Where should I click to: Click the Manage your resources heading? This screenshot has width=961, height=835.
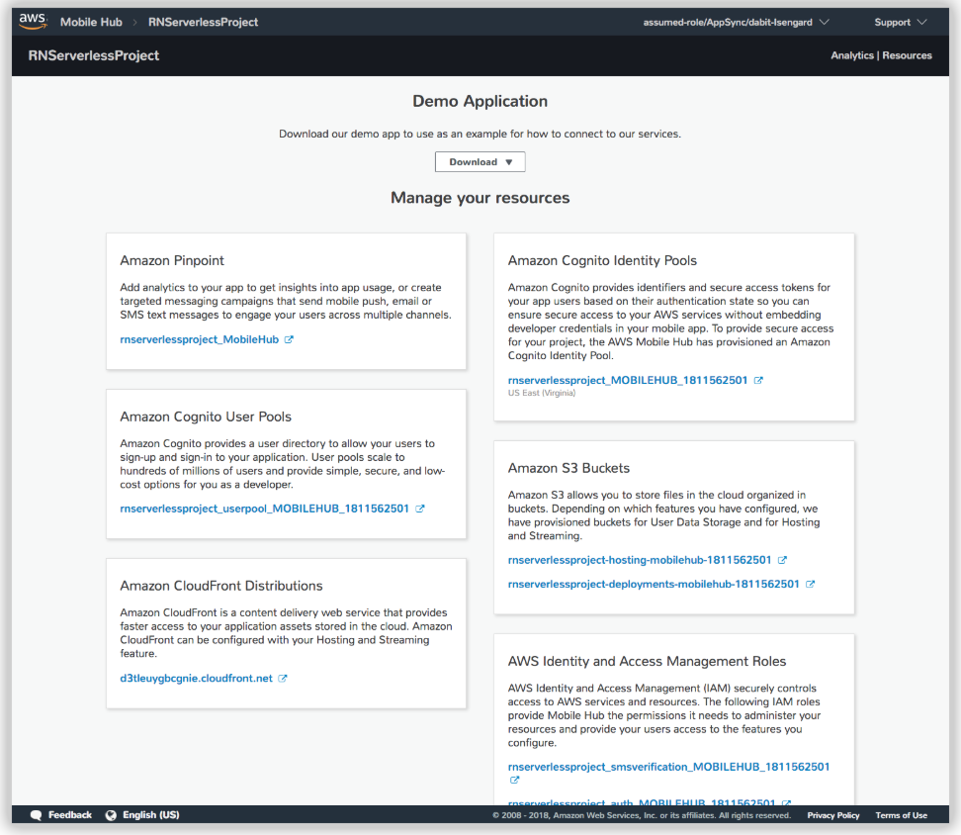[x=480, y=198]
